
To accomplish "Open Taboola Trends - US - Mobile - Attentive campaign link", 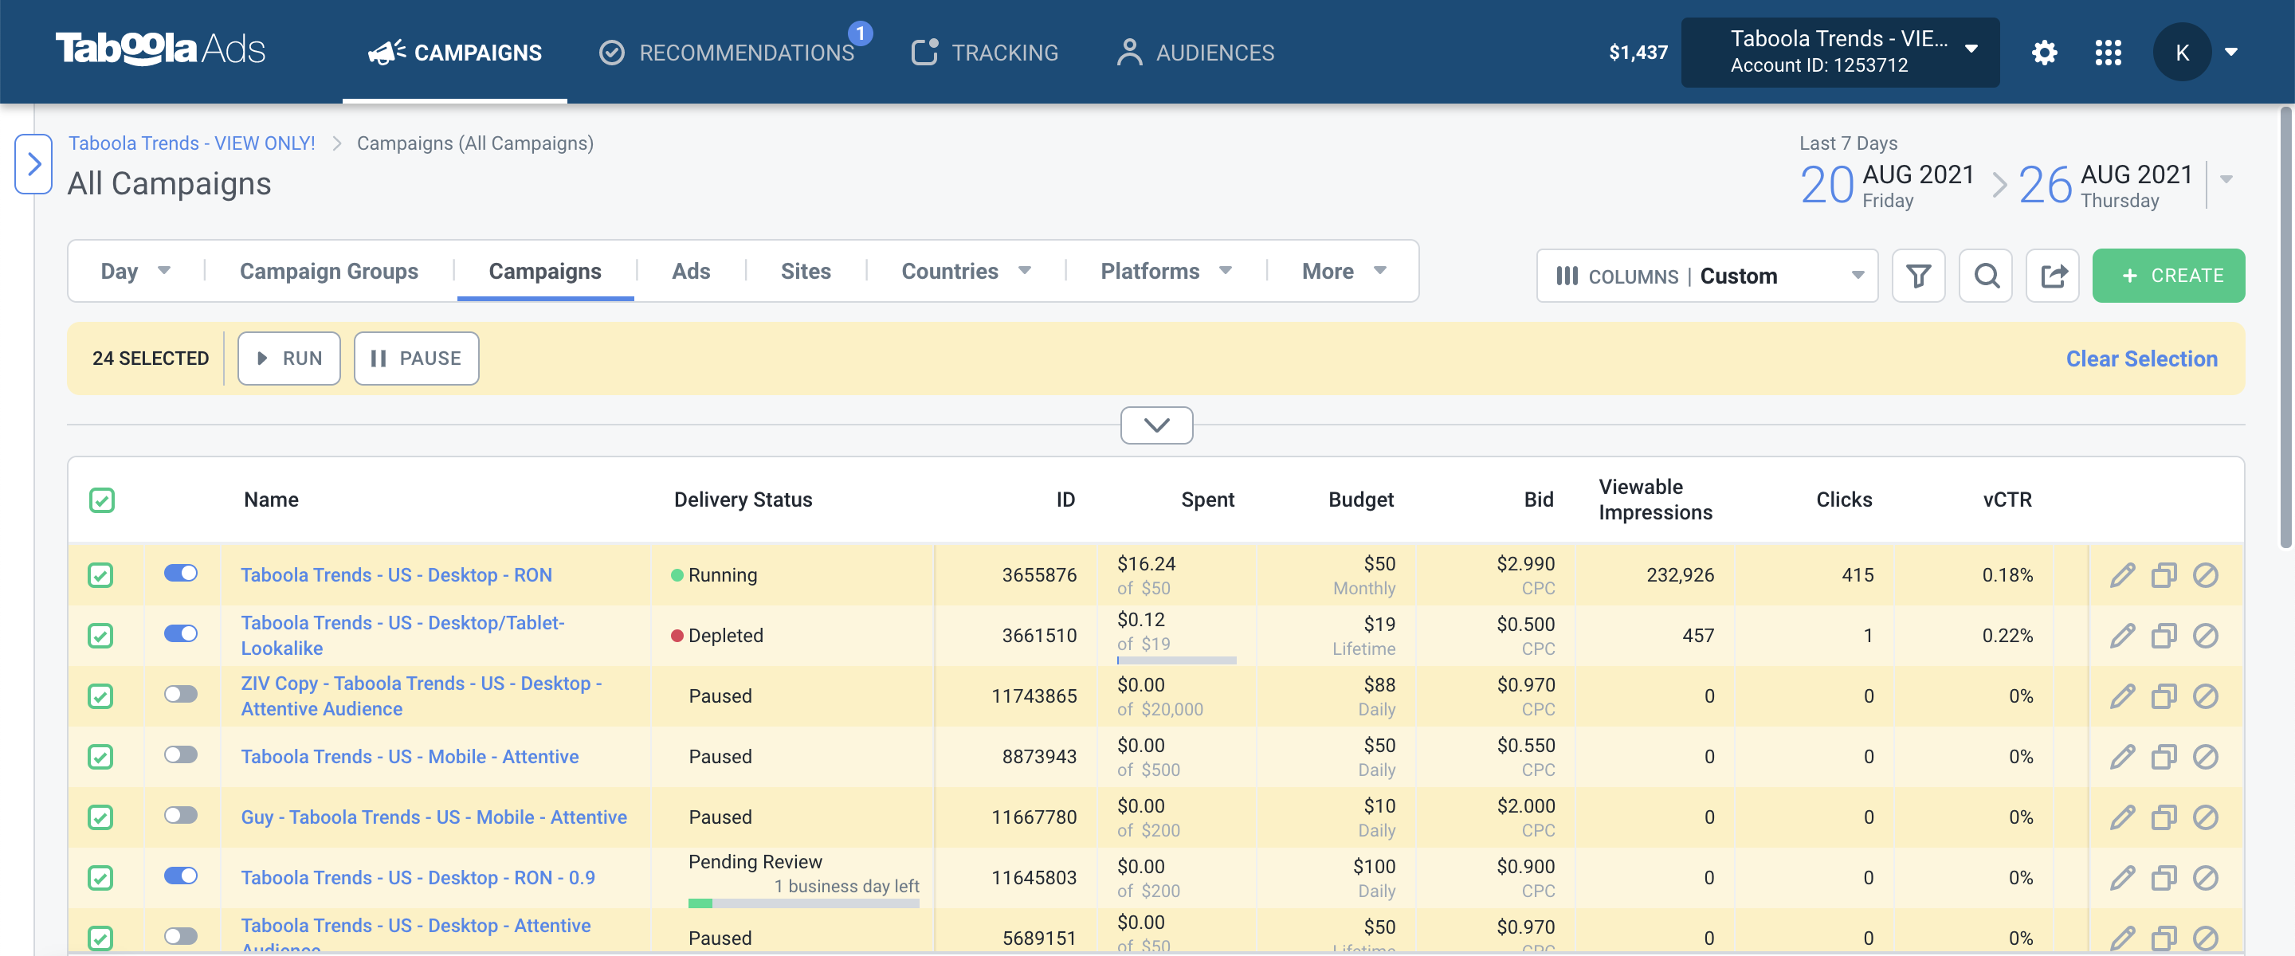I will click(410, 756).
